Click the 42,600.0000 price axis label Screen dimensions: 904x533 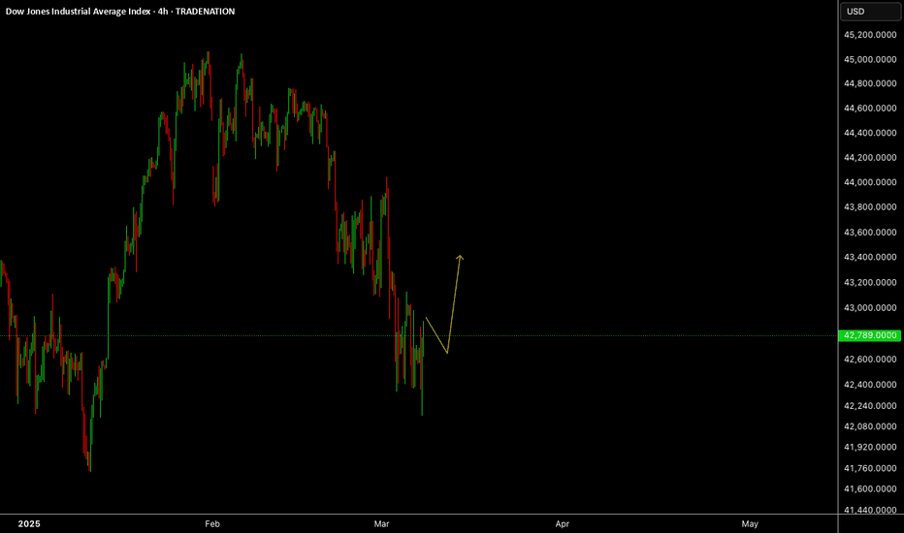[870, 360]
